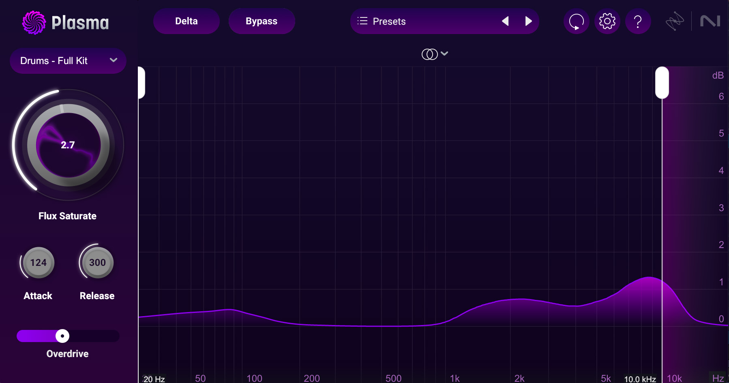
Task: Click the Plasma swirl logo icon
Action: tap(34, 22)
